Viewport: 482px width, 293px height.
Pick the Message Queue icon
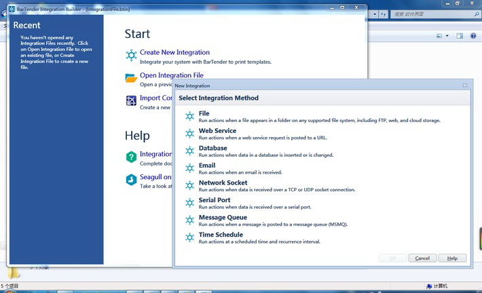(189, 220)
